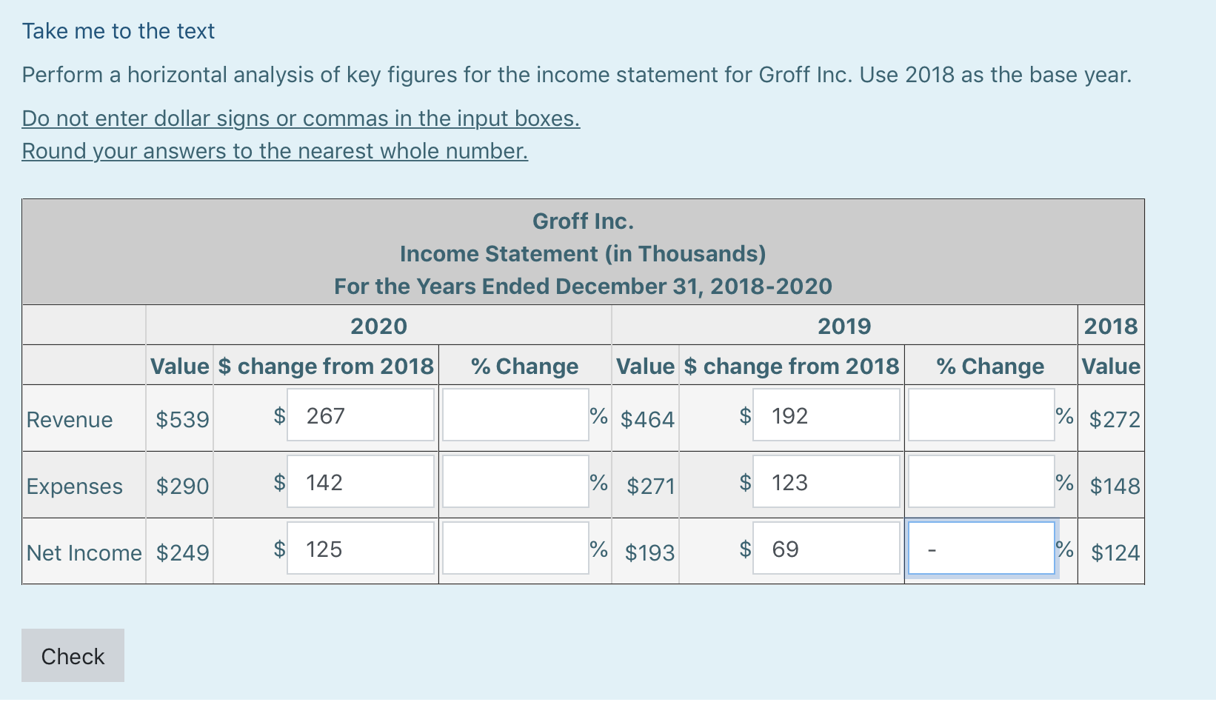
Task: Click the Revenue 2020 % Change input field
Action: (514, 415)
